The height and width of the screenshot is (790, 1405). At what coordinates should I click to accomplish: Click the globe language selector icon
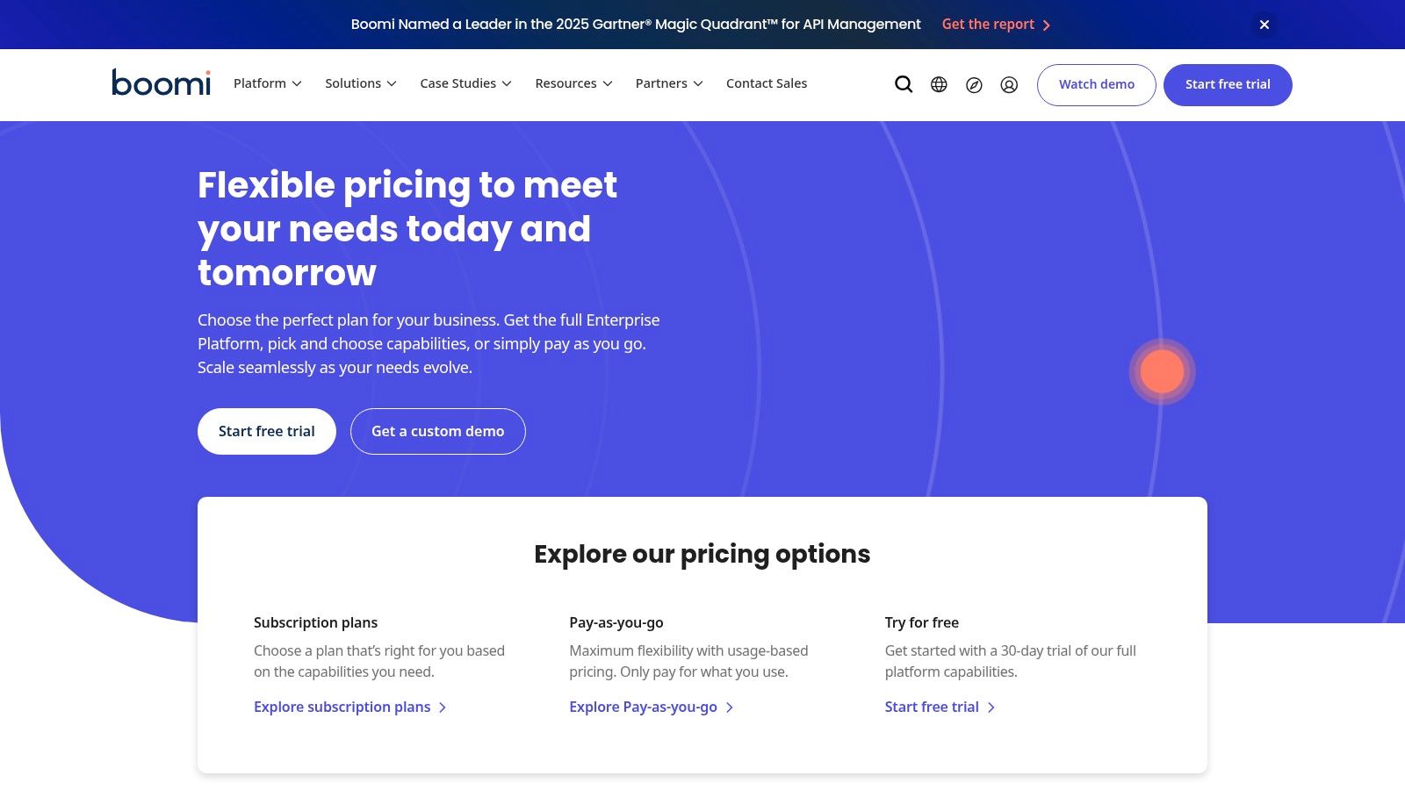tap(939, 84)
